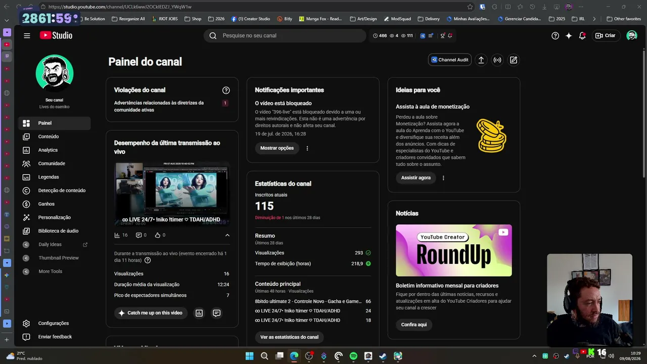Show hidden system tray icons

tap(535, 356)
